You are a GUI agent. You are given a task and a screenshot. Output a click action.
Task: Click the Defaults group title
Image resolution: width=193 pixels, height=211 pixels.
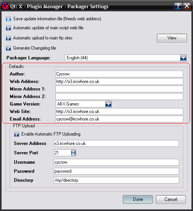point(16,66)
